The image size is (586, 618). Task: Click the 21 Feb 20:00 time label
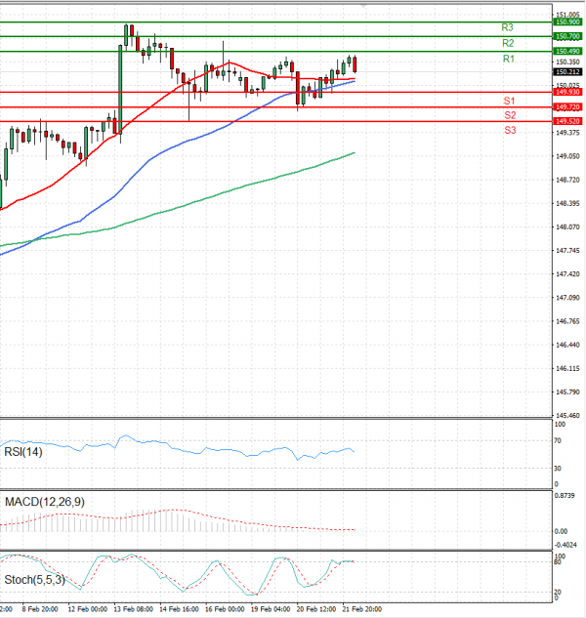pyautogui.click(x=362, y=609)
